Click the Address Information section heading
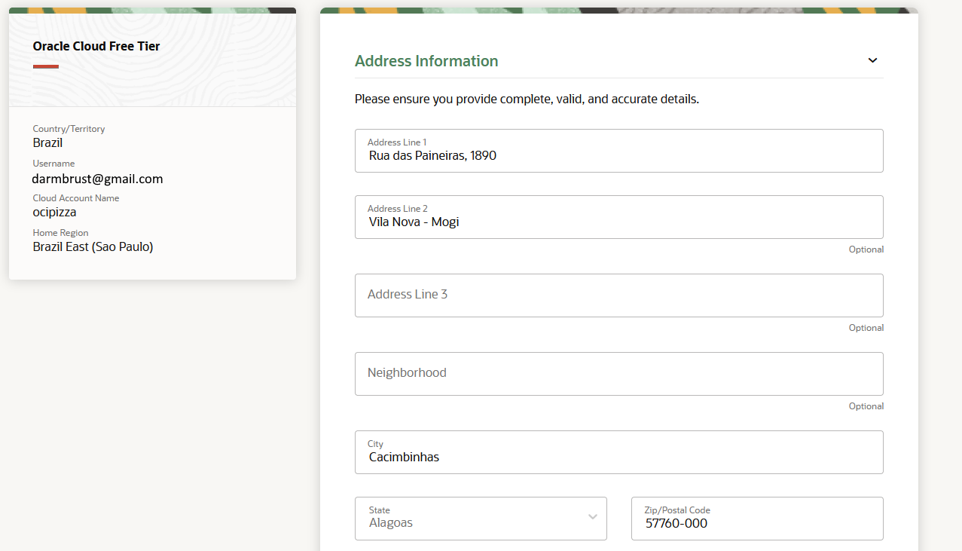The image size is (962, 551). (x=426, y=61)
